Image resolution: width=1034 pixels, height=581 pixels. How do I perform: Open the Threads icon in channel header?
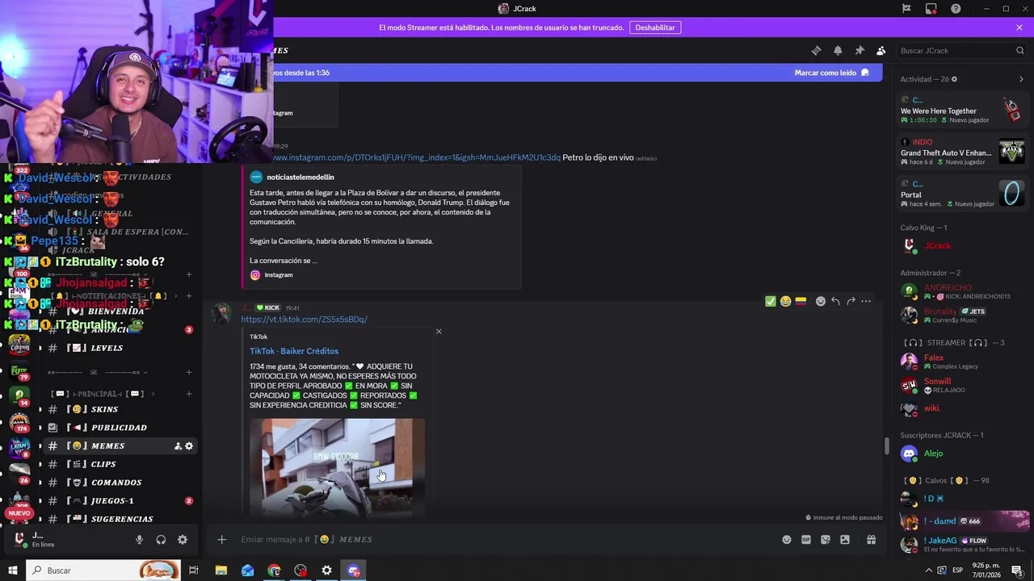point(816,50)
